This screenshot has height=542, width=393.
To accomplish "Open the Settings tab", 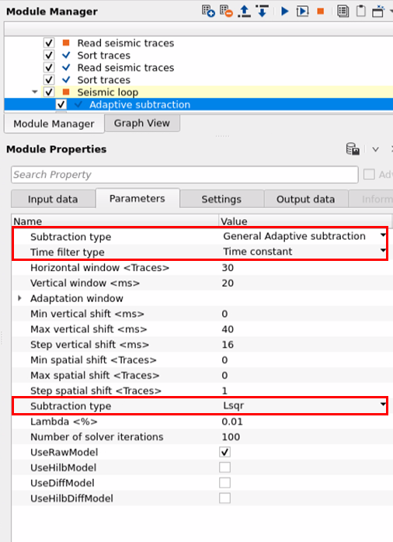I will pos(221,199).
